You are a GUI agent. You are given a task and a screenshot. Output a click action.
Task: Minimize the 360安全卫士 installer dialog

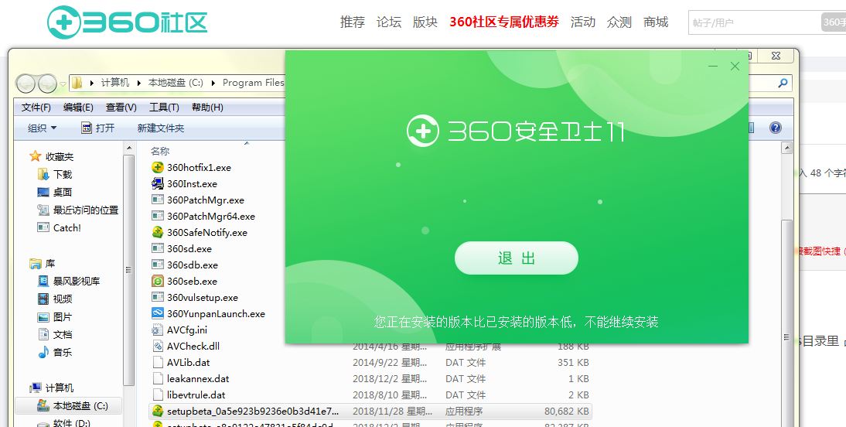tap(713, 67)
